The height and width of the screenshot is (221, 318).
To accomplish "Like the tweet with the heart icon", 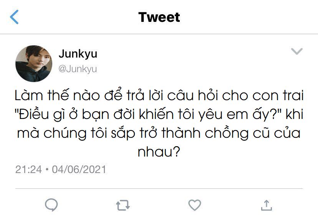I will click(194, 205).
